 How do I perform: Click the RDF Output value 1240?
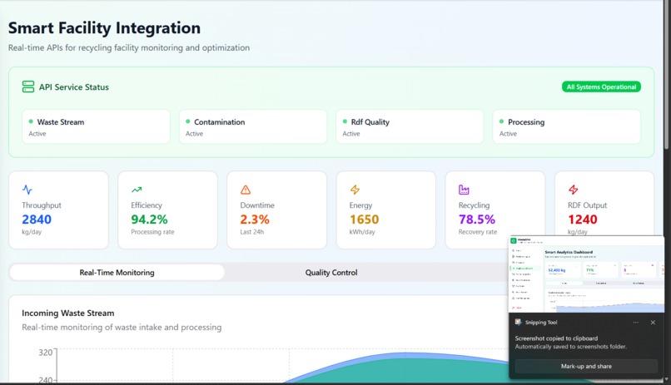tap(583, 220)
